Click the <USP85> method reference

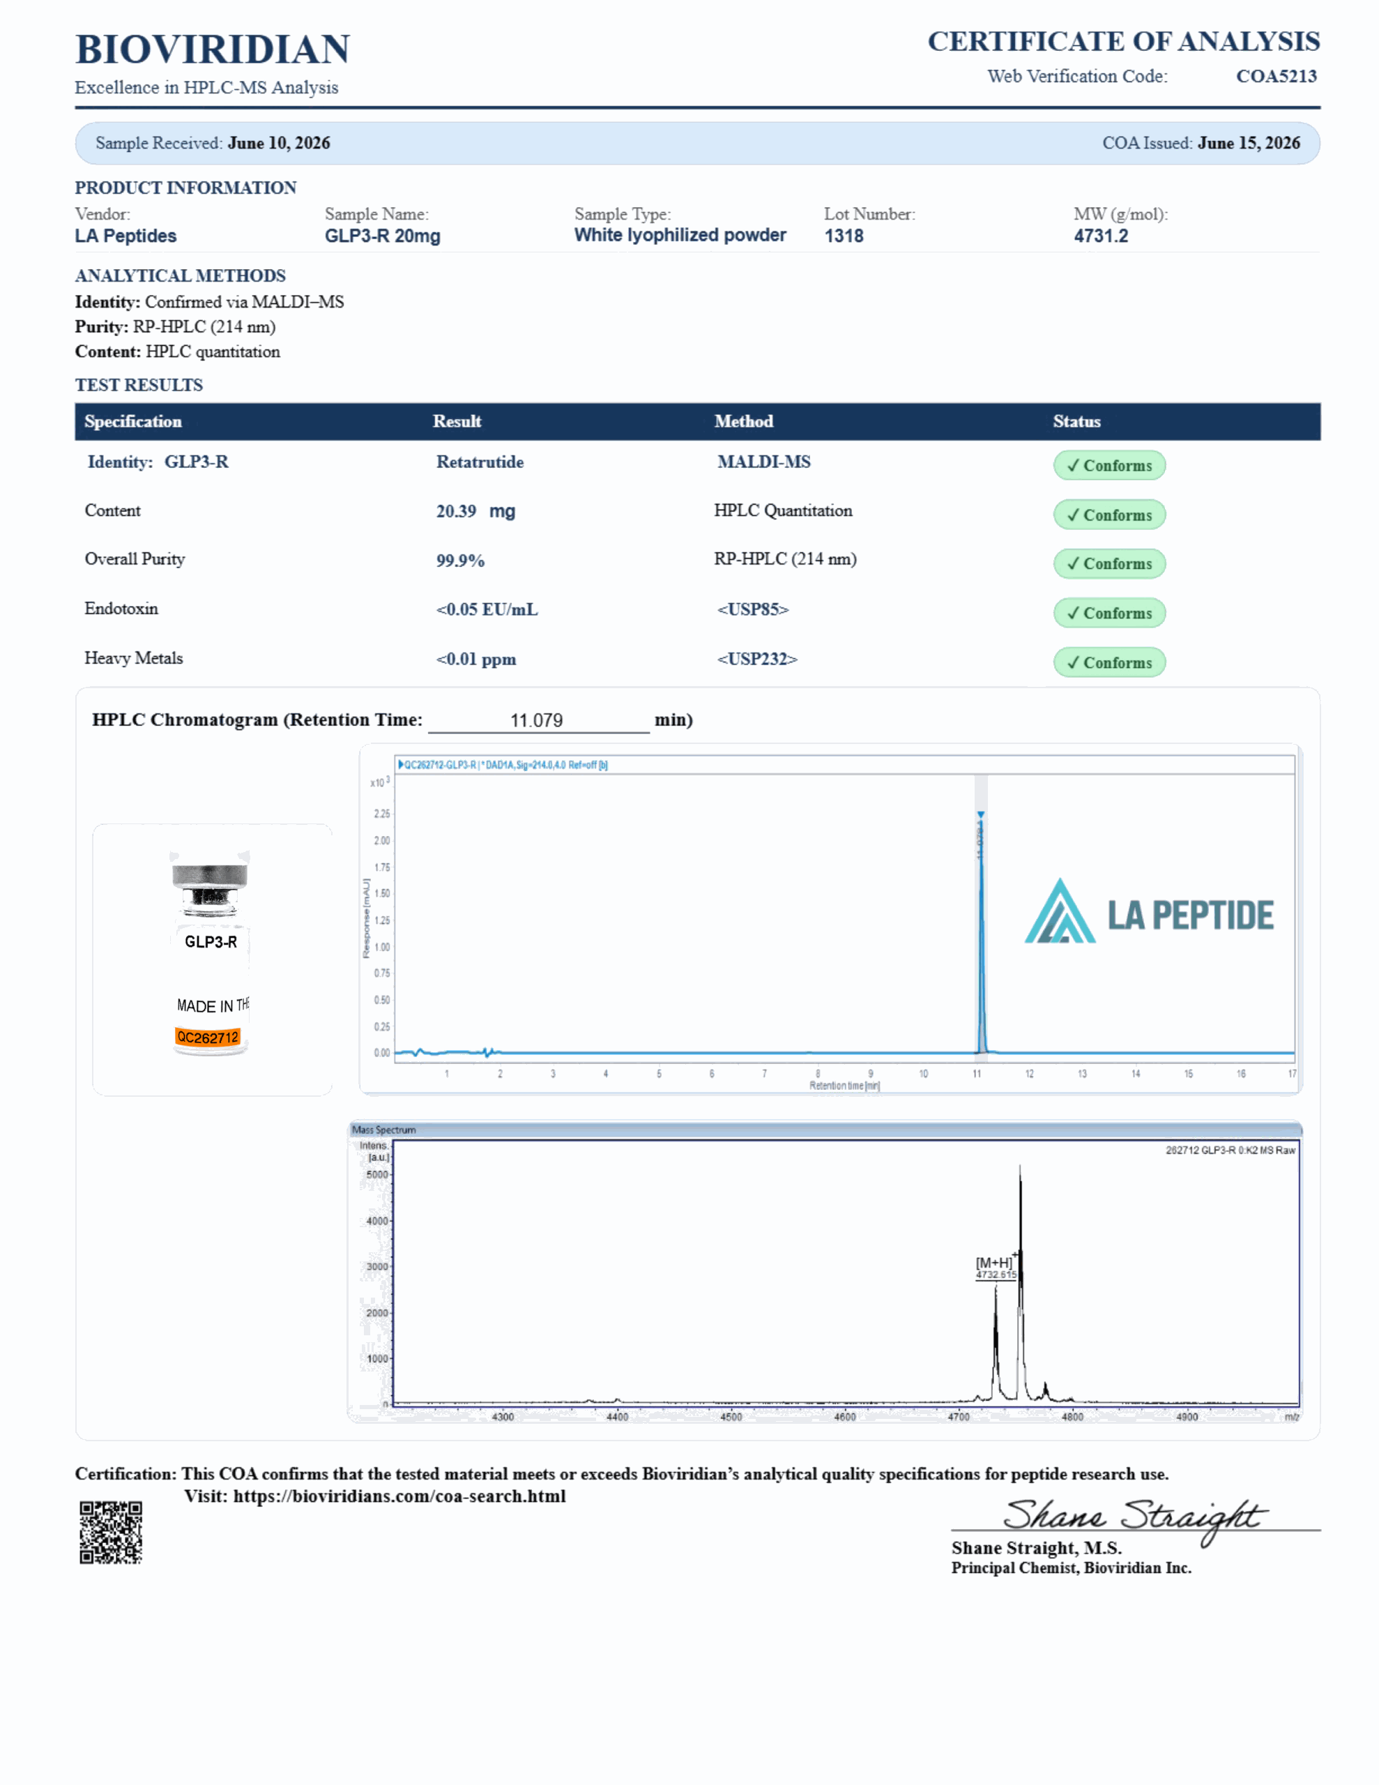tap(753, 609)
